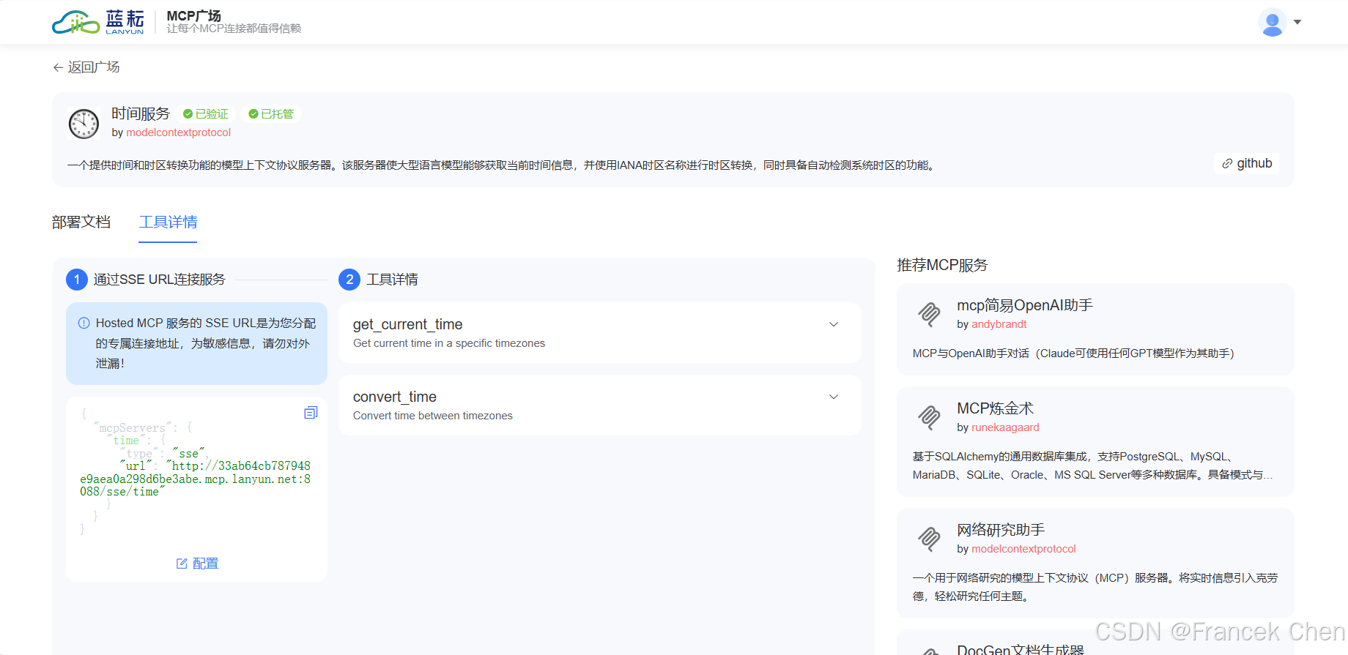Open MCP炼金术 recommended service

995,408
